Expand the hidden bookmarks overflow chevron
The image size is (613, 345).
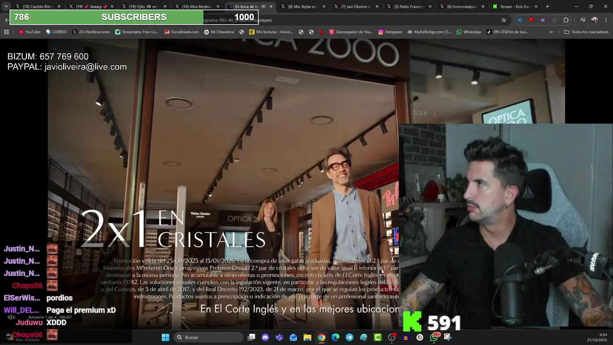point(551,32)
